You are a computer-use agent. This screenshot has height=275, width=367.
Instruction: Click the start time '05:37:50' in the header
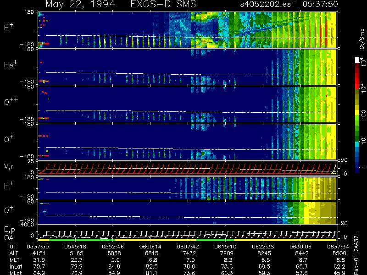pos(320,4)
